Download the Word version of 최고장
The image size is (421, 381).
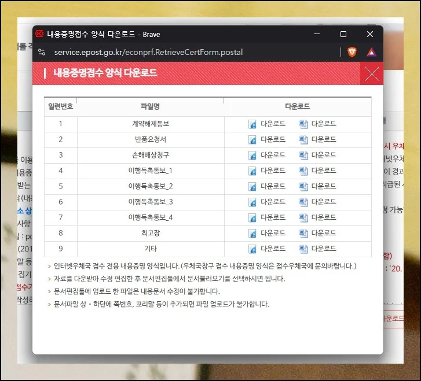323,233
